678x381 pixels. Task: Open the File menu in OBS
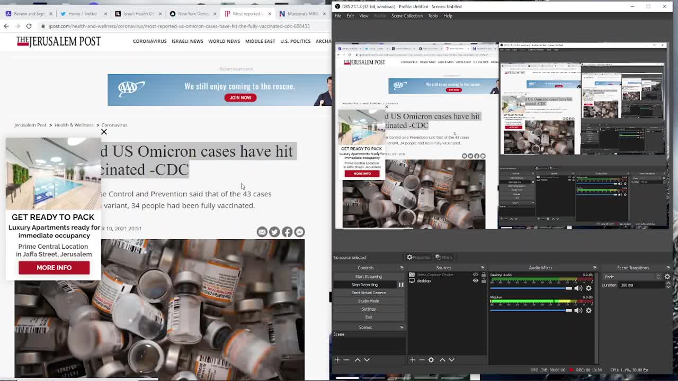[x=338, y=16]
